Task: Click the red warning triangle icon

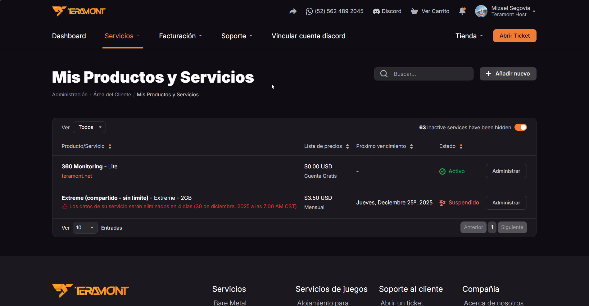Action: [x=65, y=207]
